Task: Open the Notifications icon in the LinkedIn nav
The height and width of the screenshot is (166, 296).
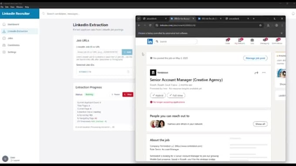Action: pyautogui.click(x=277, y=41)
